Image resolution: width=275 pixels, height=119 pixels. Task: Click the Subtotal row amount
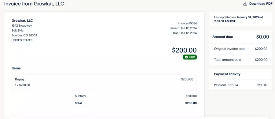click(191, 96)
